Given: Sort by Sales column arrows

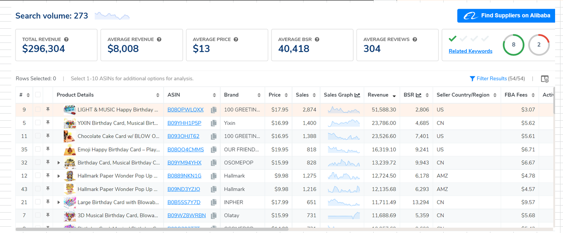Looking at the screenshot, I should point(314,95).
